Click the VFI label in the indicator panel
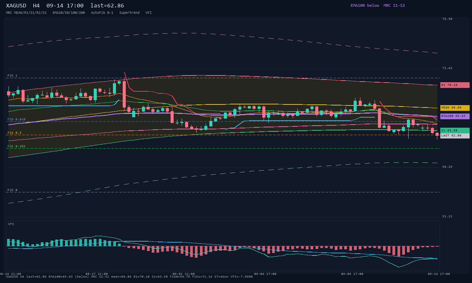472x283 pixels. [11, 224]
